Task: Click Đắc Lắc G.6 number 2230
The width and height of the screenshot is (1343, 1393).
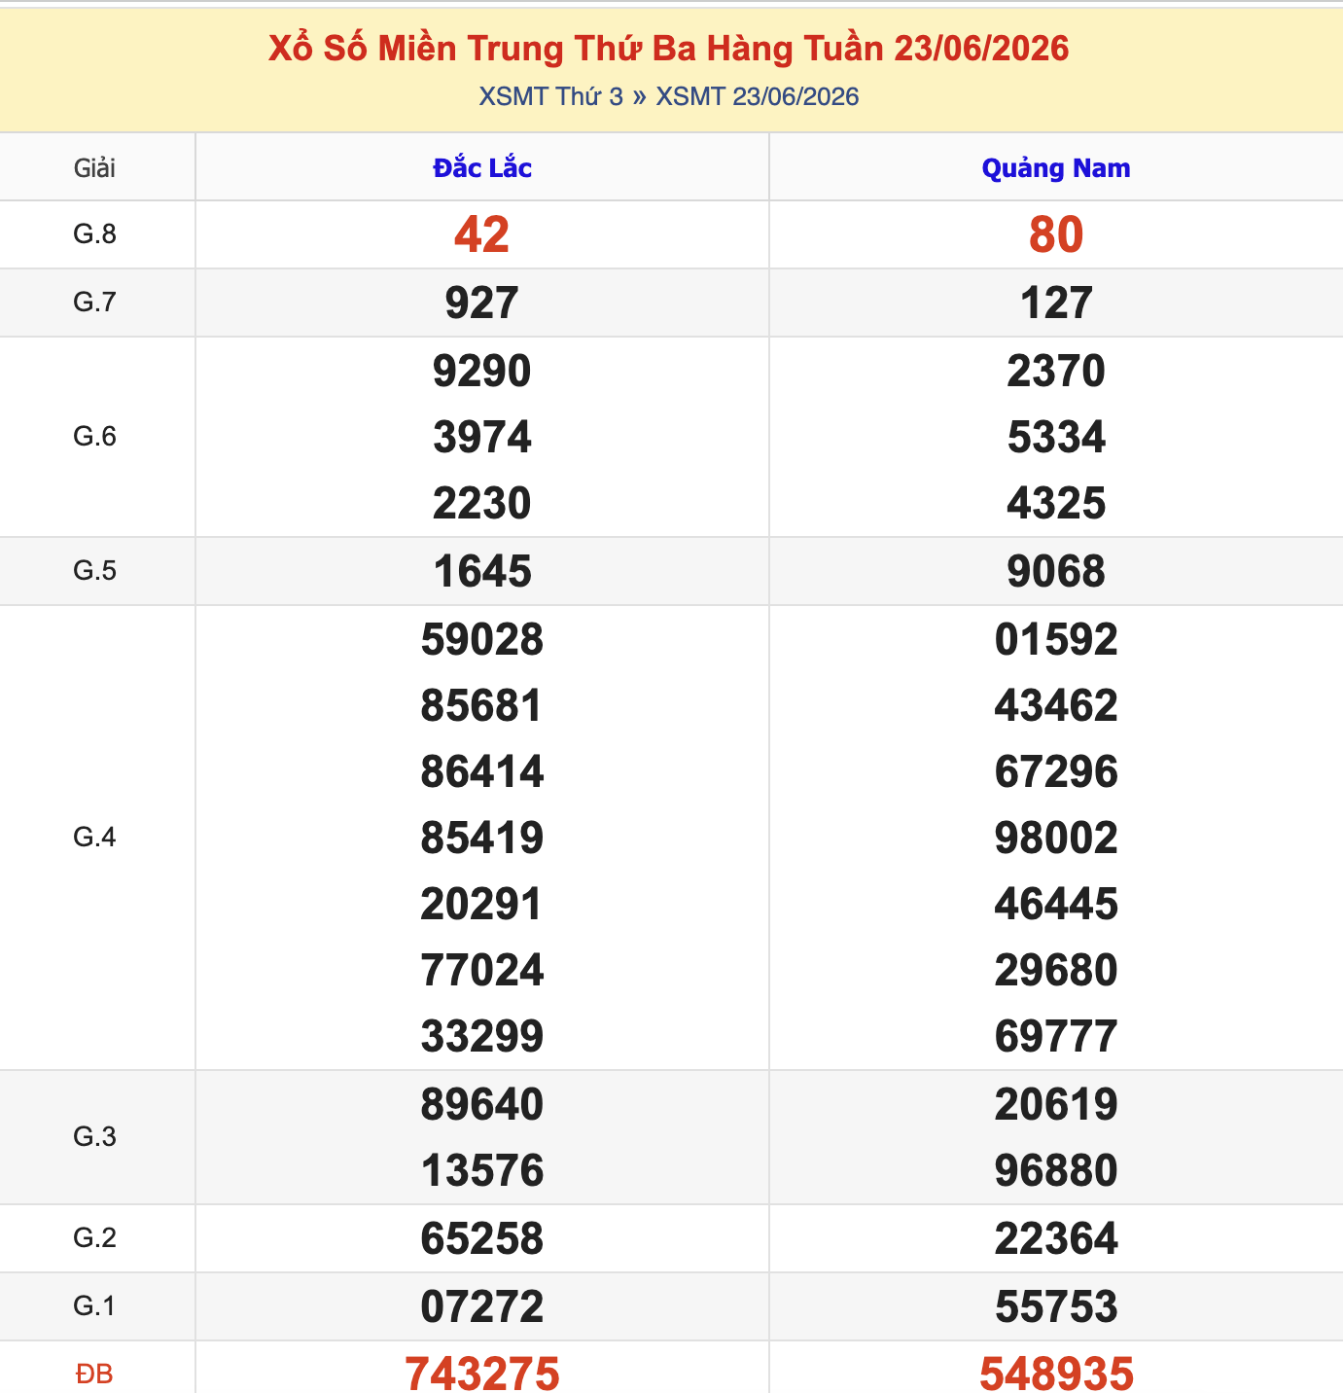Action: (482, 503)
